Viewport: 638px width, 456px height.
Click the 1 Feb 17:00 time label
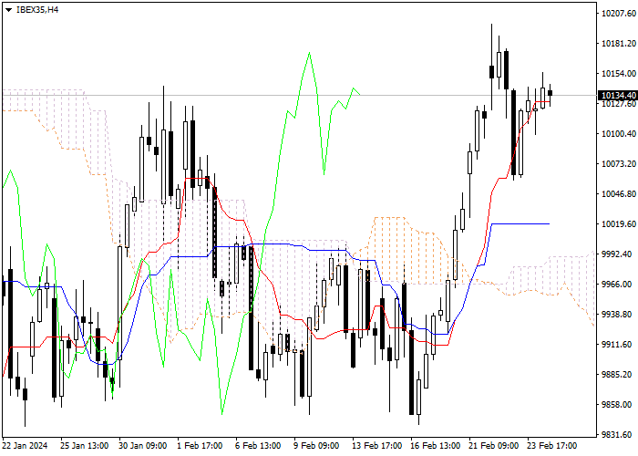(200, 446)
